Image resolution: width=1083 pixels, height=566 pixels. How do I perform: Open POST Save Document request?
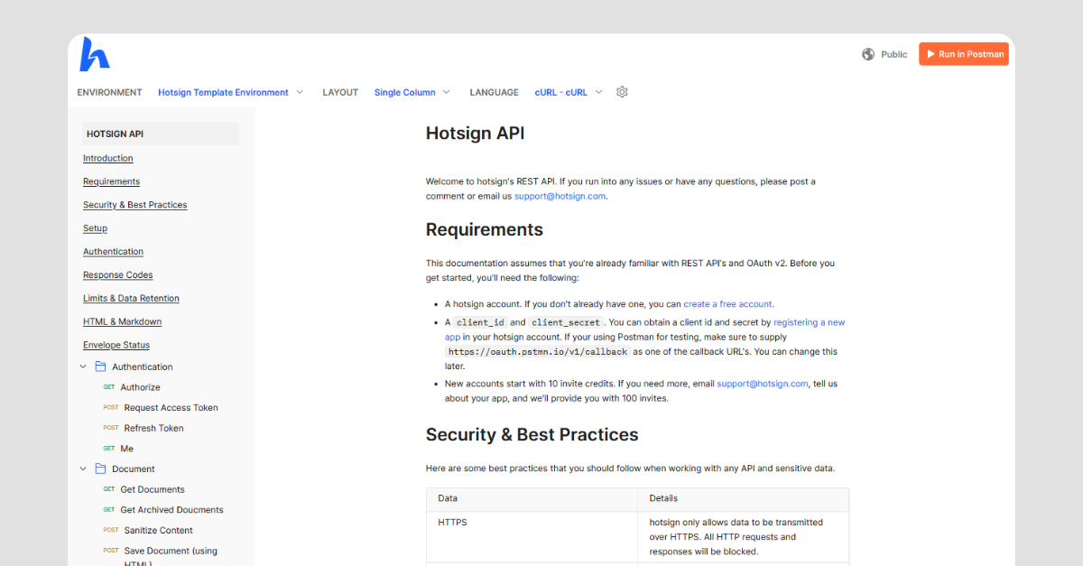click(161, 556)
